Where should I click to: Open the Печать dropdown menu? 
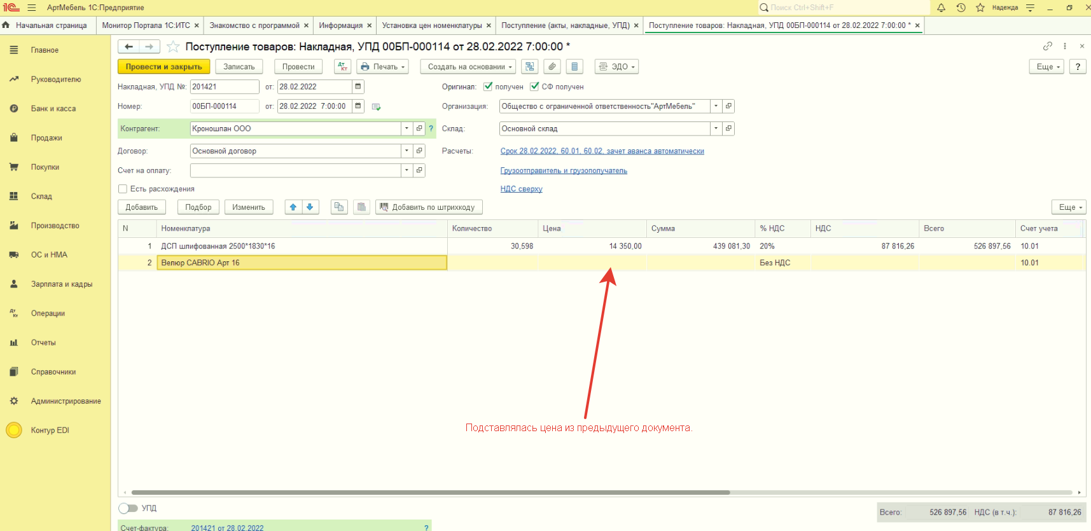click(382, 67)
